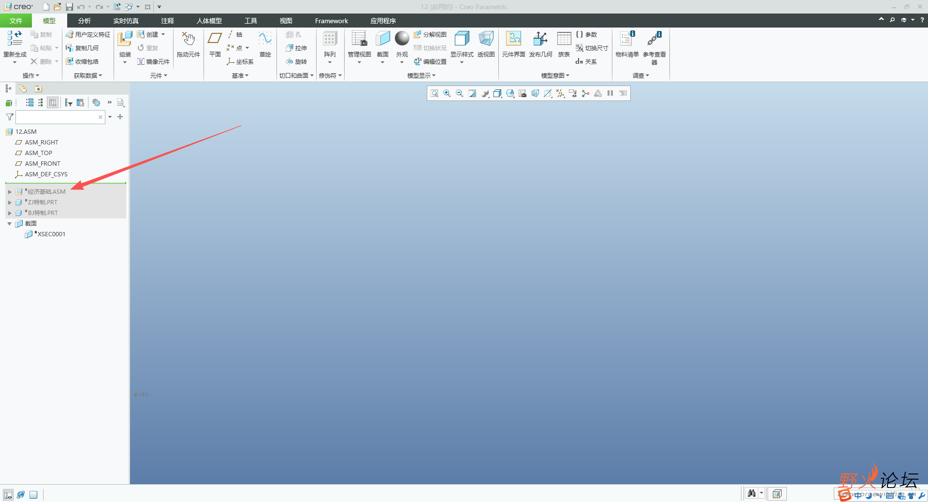Viewport: 928px width, 502px height.
Task: Click 复制几何 button
Action: [82, 48]
